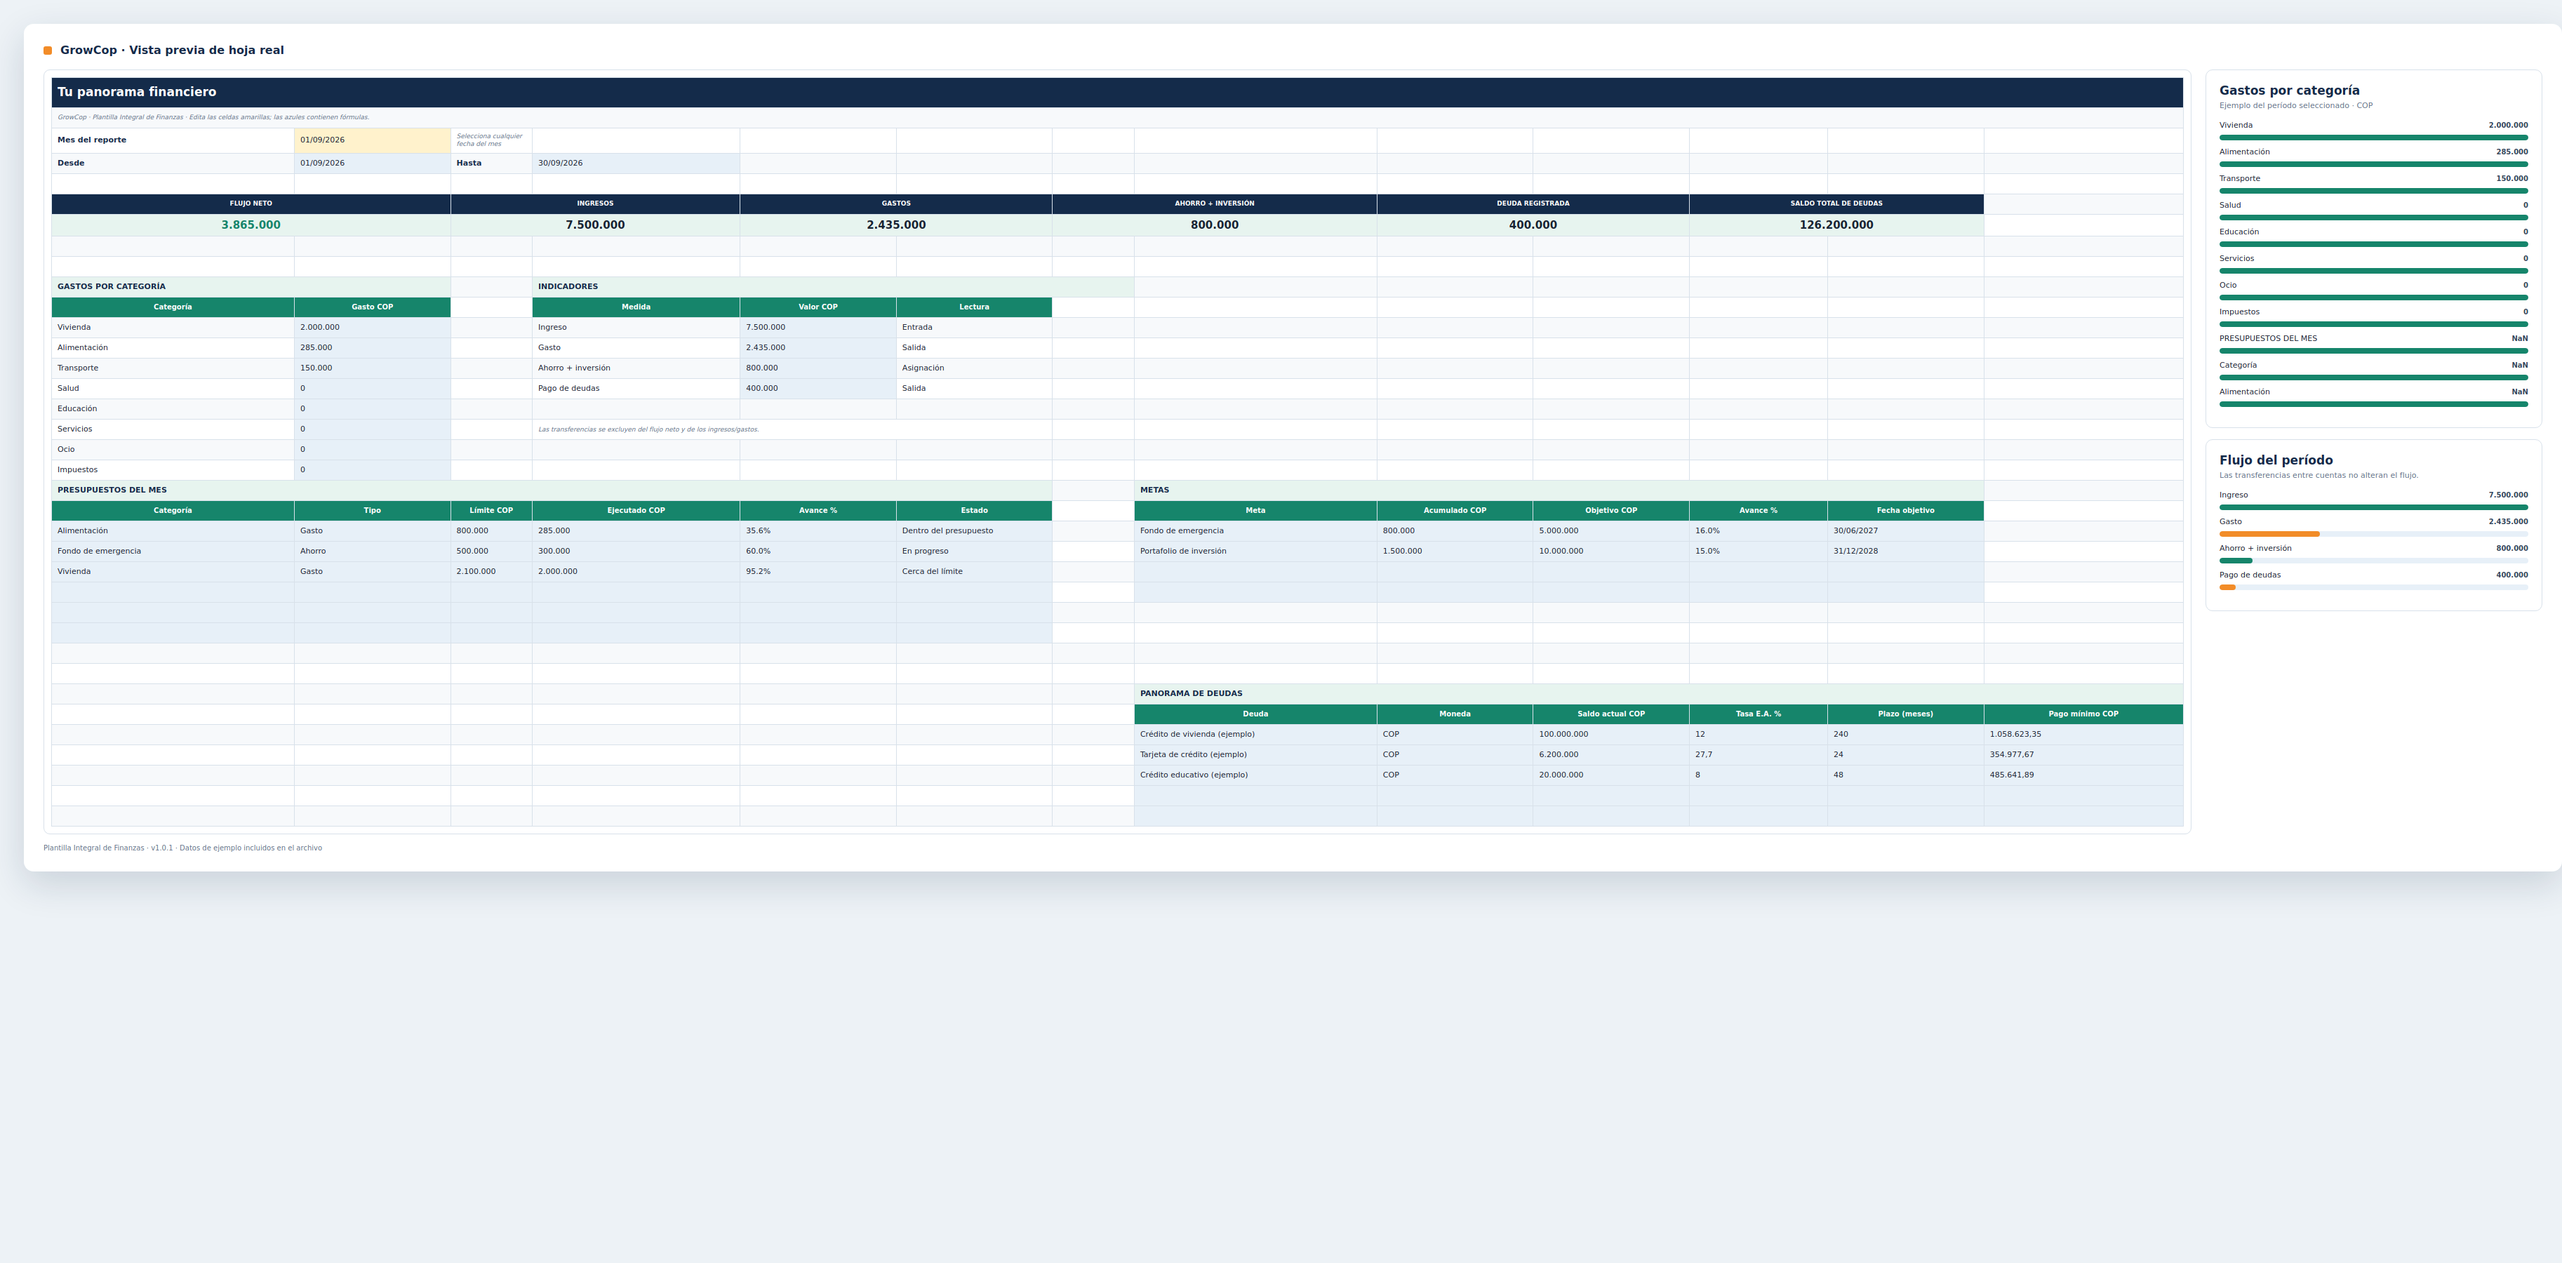2562x1263 pixels.
Task: Click the 'DEUDA REGISTRADA' header cell
Action: [x=1533, y=204]
